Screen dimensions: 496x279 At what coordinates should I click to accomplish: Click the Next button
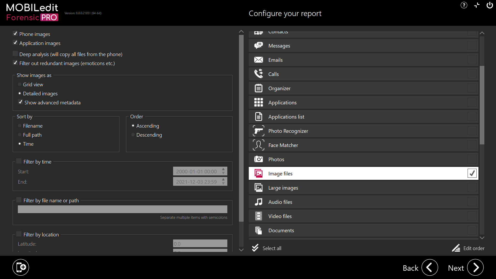(475, 268)
